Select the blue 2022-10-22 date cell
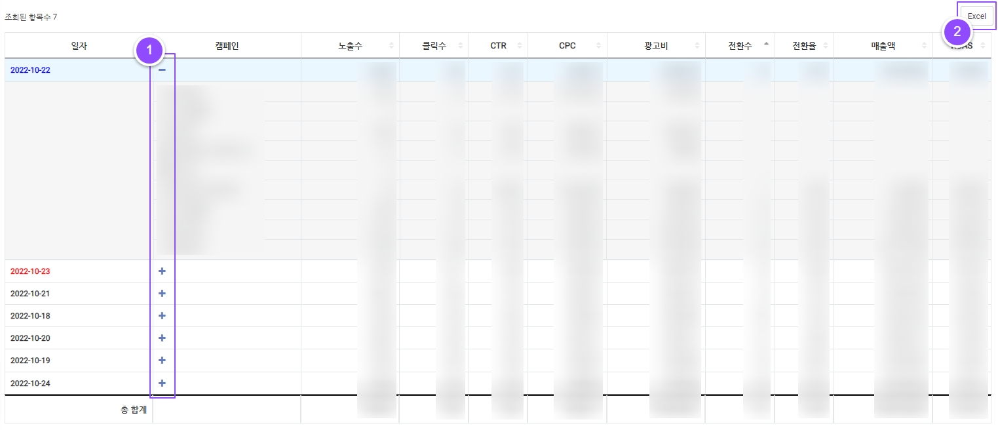This screenshot has height=430, width=998. coord(30,70)
